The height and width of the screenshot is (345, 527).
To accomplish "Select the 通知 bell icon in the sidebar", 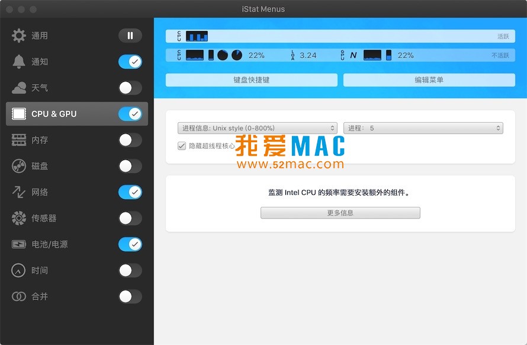I will pyautogui.click(x=19, y=62).
